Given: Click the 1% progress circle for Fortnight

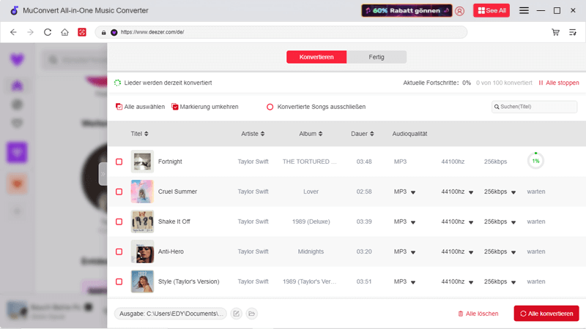Looking at the screenshot, I should coord(535,161).
